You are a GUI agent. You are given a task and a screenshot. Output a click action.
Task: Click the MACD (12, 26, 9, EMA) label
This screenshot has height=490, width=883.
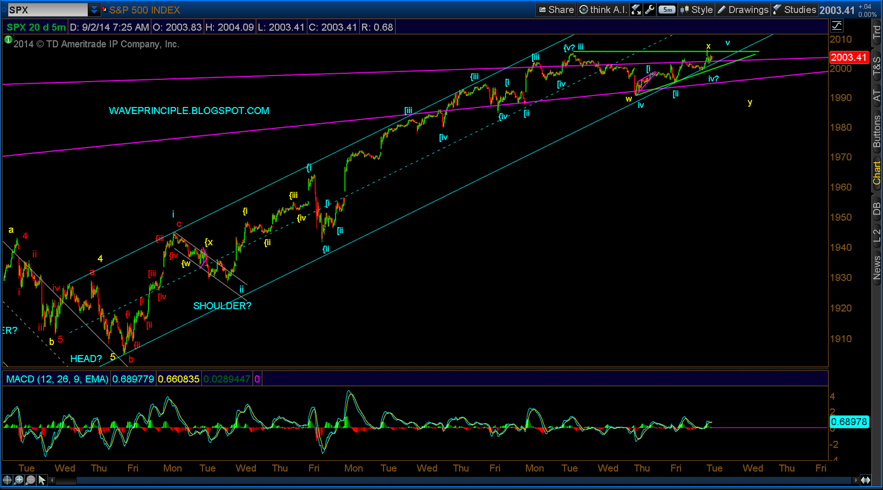tap(57, 379)
